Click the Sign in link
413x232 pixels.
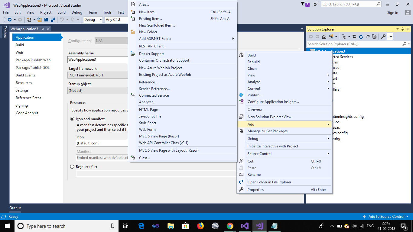point(393,13)
